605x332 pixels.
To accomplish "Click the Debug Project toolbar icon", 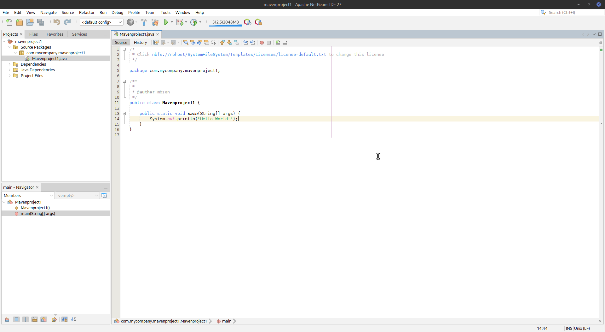I will pos(180,22).
